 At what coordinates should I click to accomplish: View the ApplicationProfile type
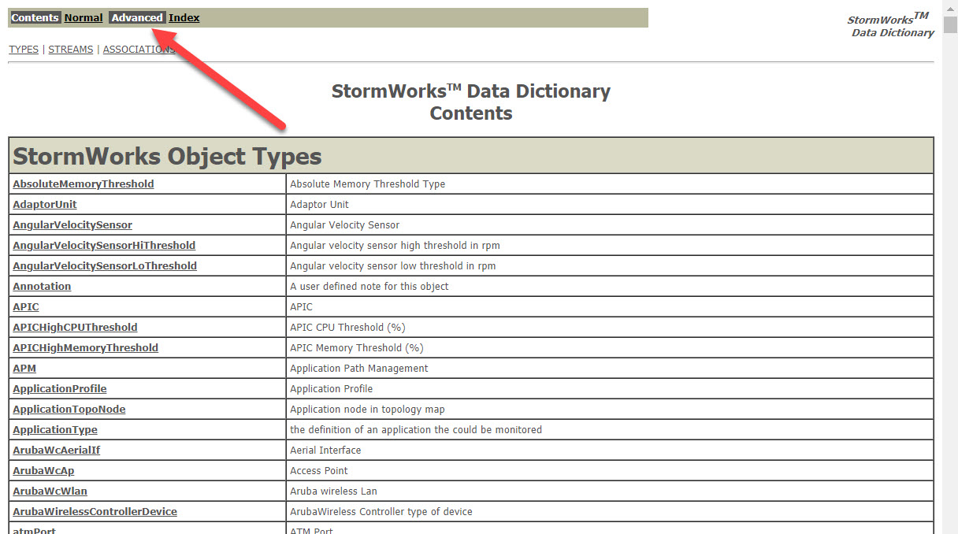[x=60, y=388]
